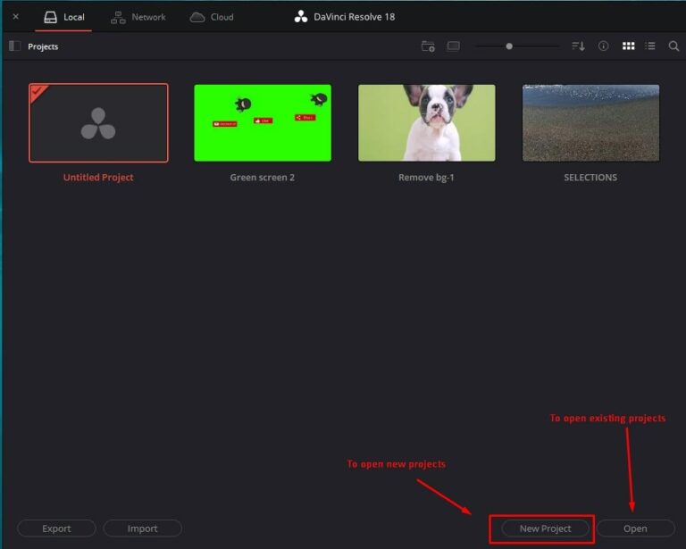Adjust the thumbnail size slider
The width and height of the screenshot is (686, 549).
[509, 46]
